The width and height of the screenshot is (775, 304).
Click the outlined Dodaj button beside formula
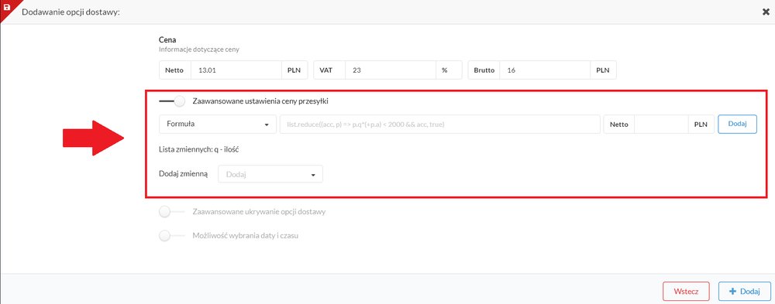coord(737,125)
